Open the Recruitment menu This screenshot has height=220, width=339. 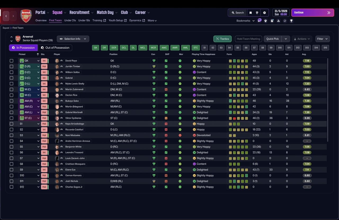tap(82, 12)
